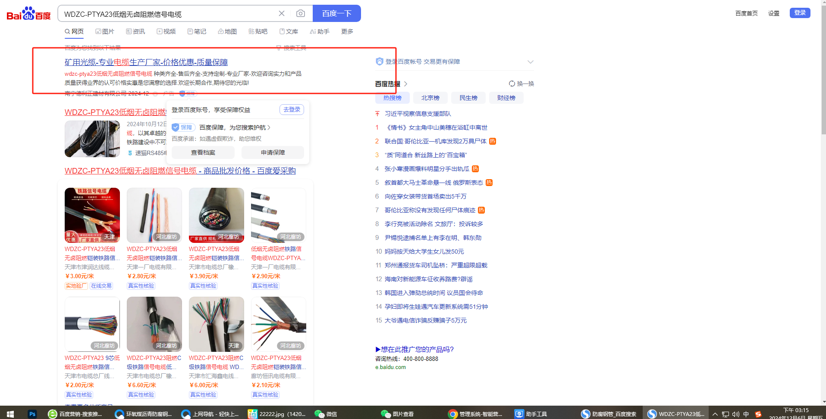Click the 实地验厂 tag
The image size is (826, 419).
click(x=76, y=286)
